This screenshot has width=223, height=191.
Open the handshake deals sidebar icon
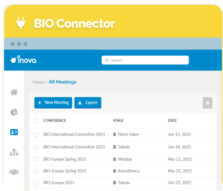tap(14, 172)
